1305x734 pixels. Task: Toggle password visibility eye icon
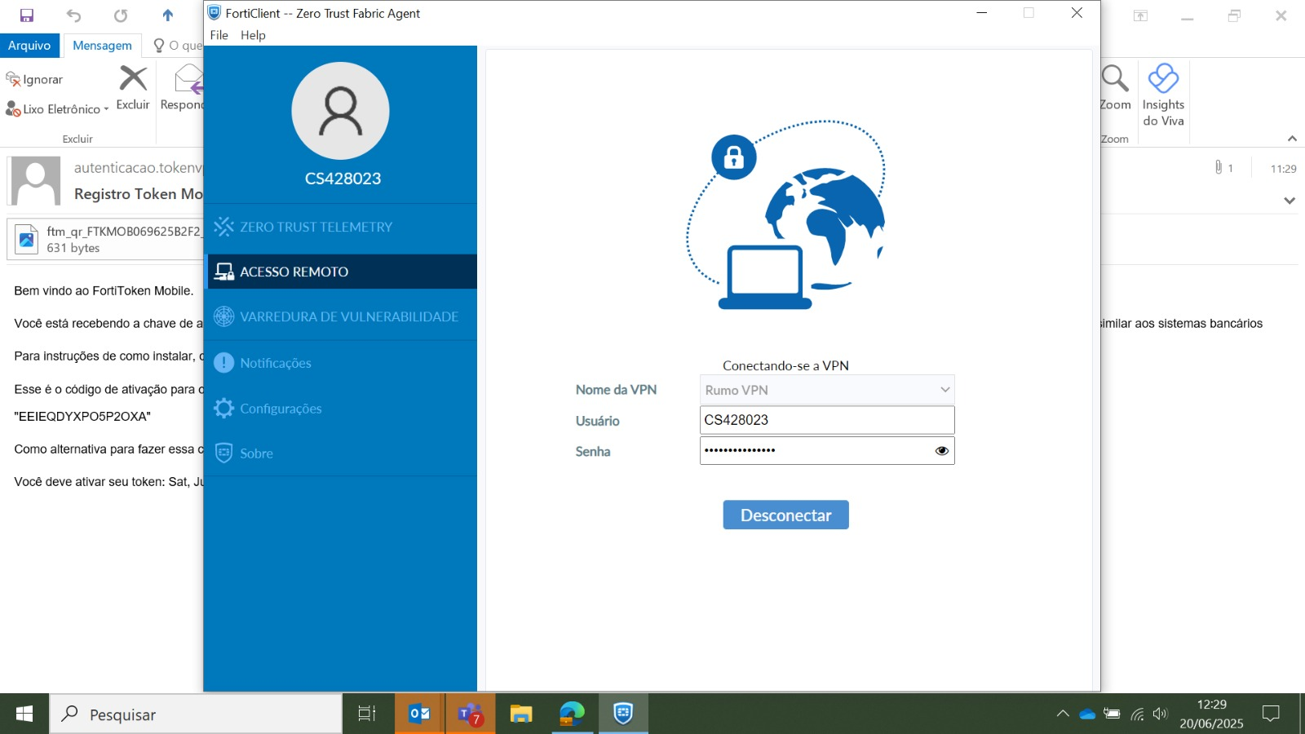point(942,450)
